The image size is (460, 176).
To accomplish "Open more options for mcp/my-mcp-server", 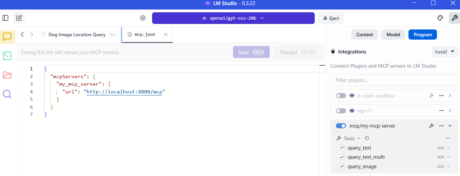I will 441,126.
